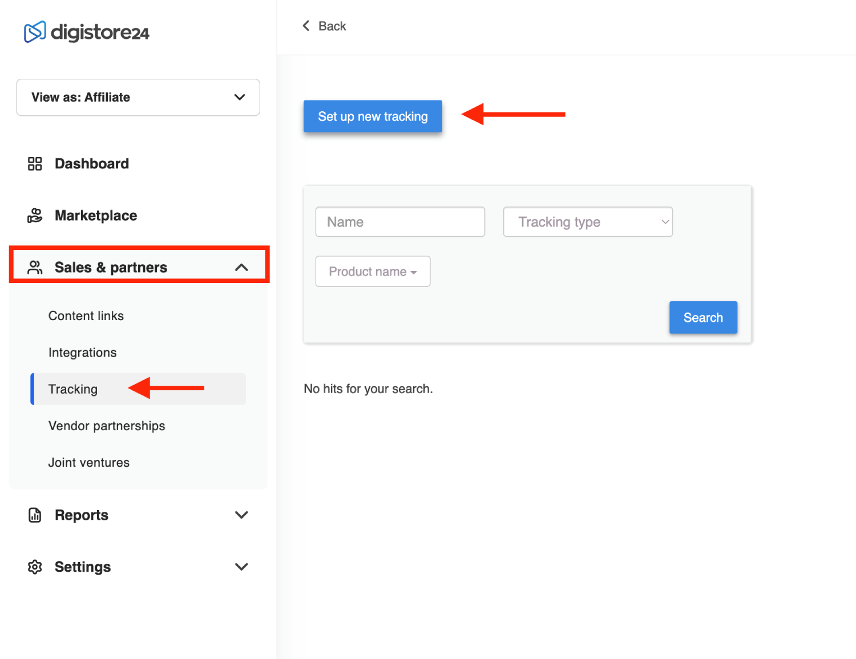856x659 pixels.
Task: Go to Marketplace in the sidebar
Action: [96, 216]
